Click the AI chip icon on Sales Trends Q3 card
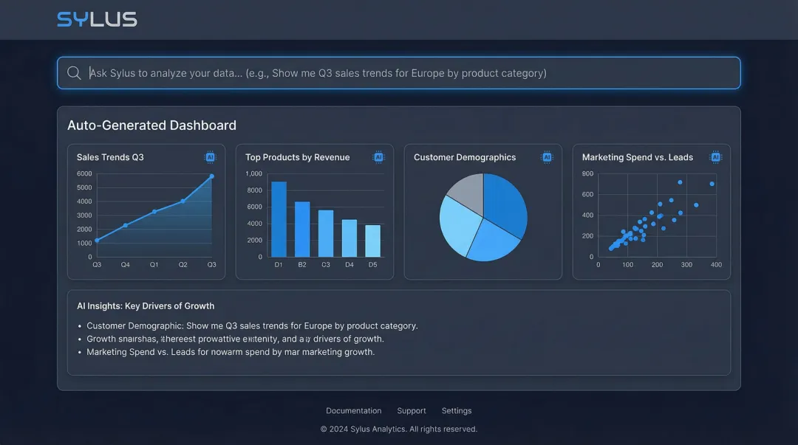798x445 pixels. [x=211, y=156]
